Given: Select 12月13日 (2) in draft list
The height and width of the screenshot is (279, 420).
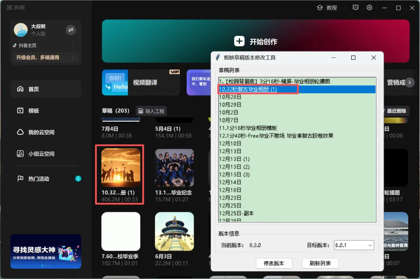Looking at the screenshot, I should pos(297,167).
